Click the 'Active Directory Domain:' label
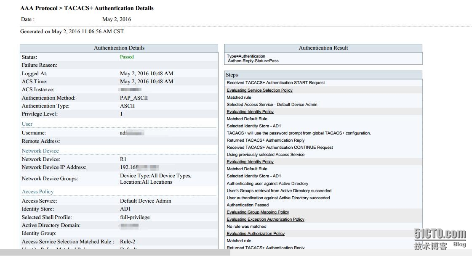 tap(51, 225)
